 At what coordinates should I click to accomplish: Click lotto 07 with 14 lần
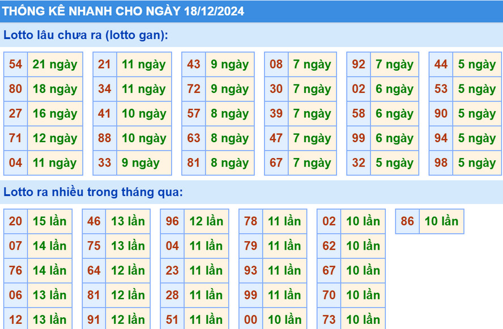37,246
